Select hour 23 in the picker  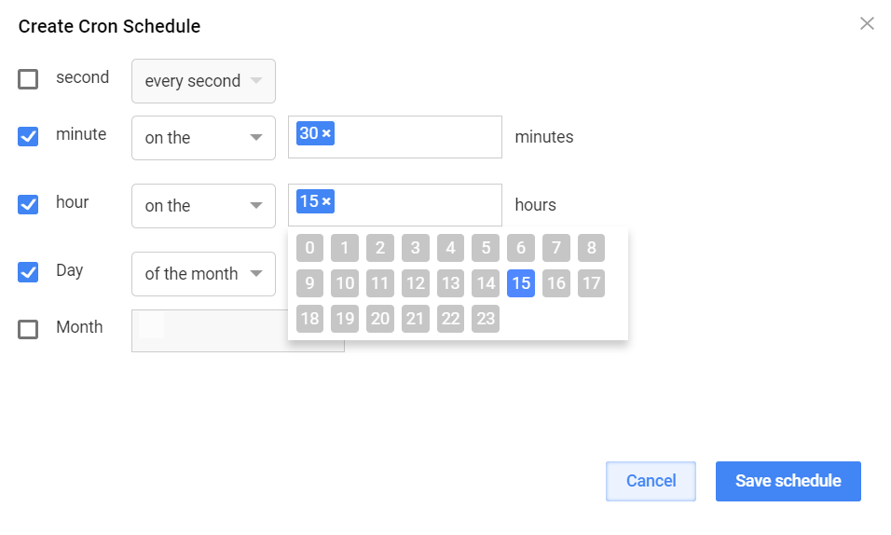click(x=486, y=319)
